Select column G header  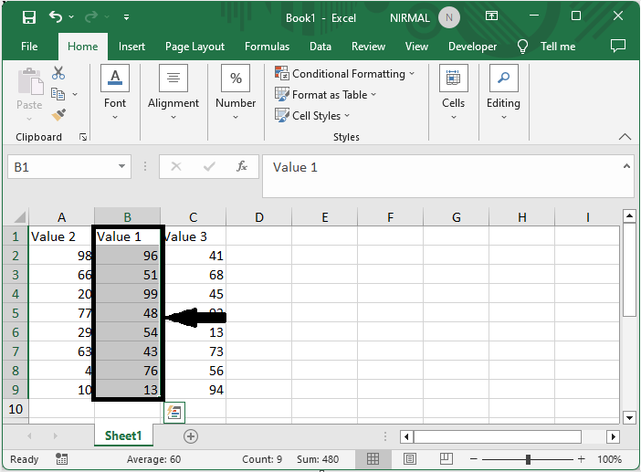(457, 217)
